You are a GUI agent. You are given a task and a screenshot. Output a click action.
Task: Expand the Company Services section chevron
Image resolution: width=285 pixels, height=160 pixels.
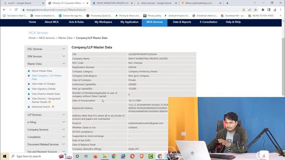(64, 129)
